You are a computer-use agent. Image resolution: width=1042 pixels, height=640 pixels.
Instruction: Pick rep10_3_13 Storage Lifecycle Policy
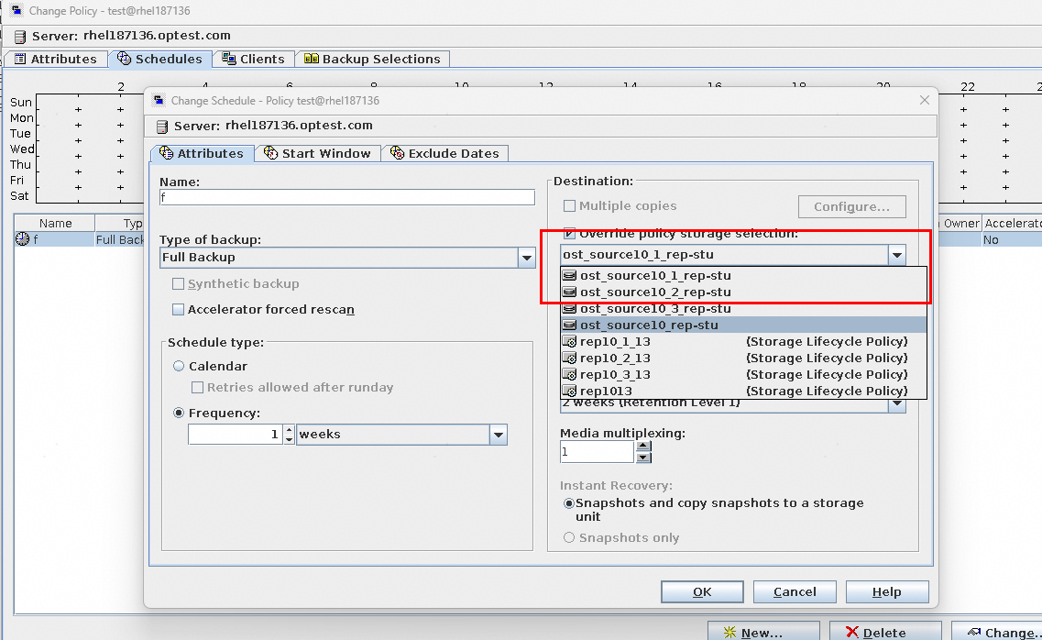click(743, 375)
